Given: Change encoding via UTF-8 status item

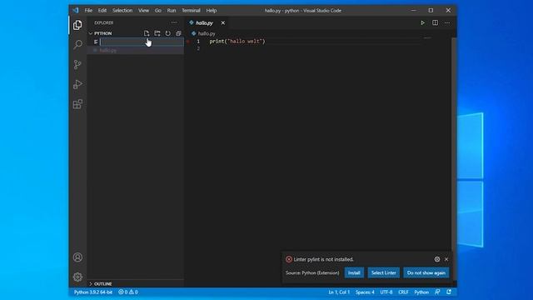Looking at the screenshot, I should pos(386,292).
